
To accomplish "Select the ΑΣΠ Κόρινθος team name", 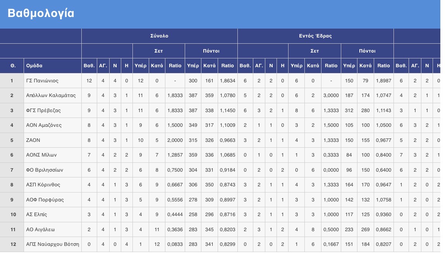I will pyautogui.click(x=43, y=185).
